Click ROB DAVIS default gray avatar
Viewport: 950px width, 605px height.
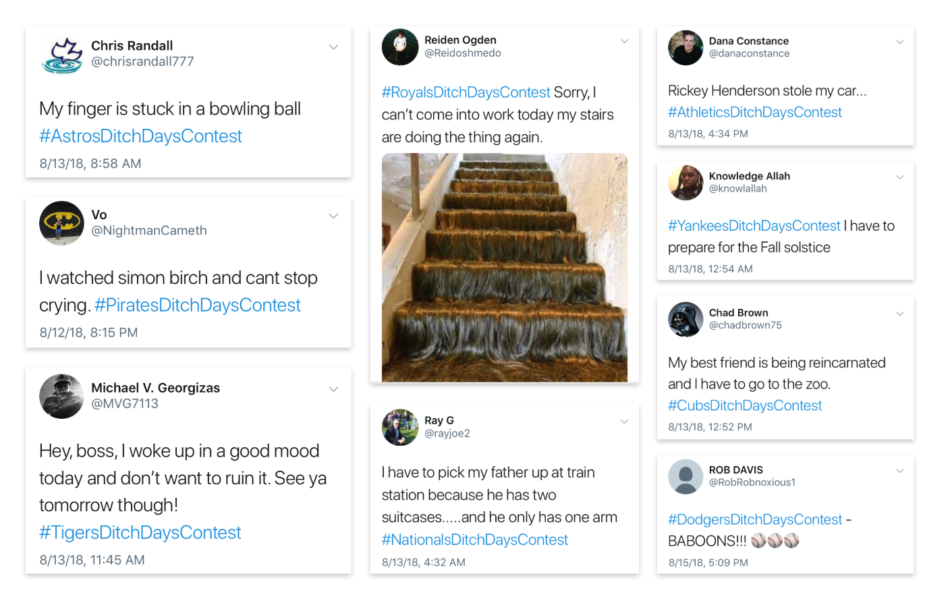click(x=686, y=477)
